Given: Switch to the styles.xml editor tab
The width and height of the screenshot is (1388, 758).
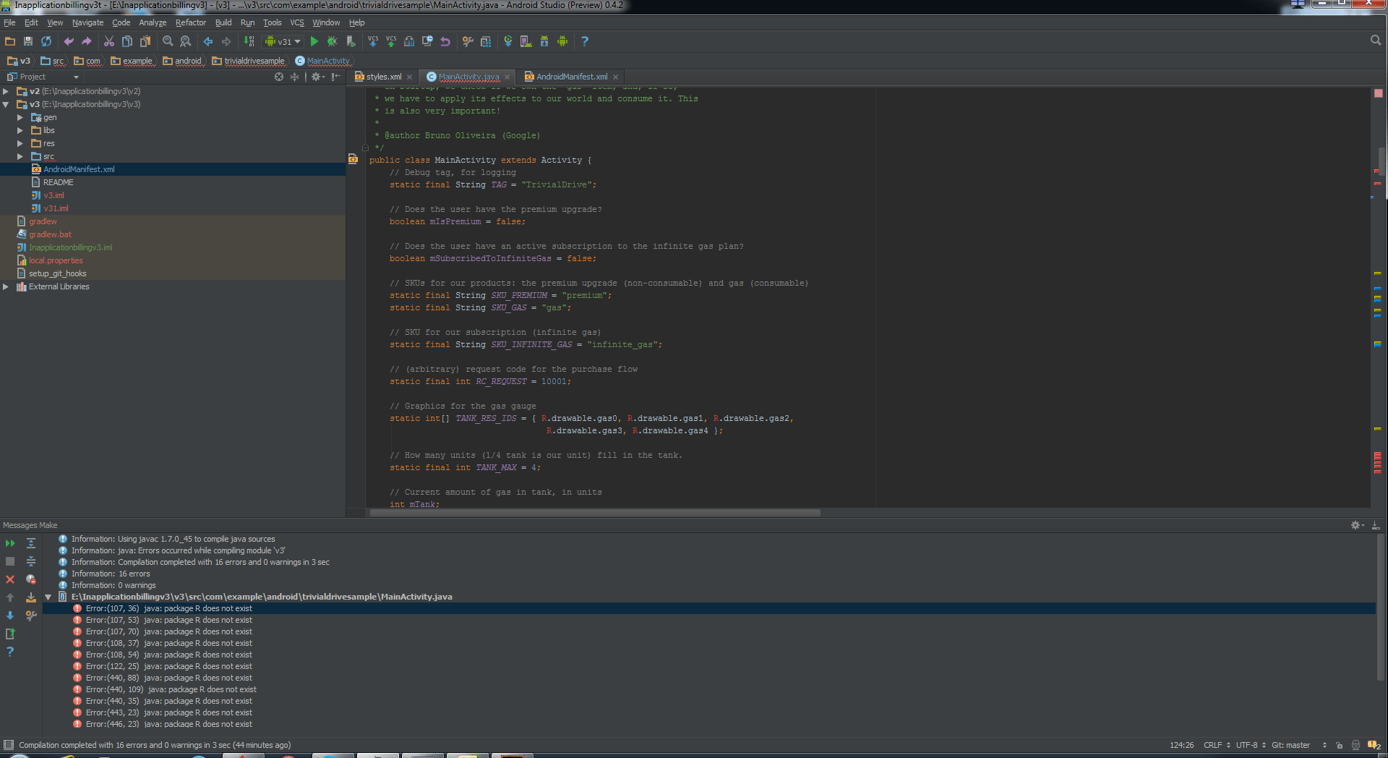Looking at the screenshot, I should pos(383,77).
